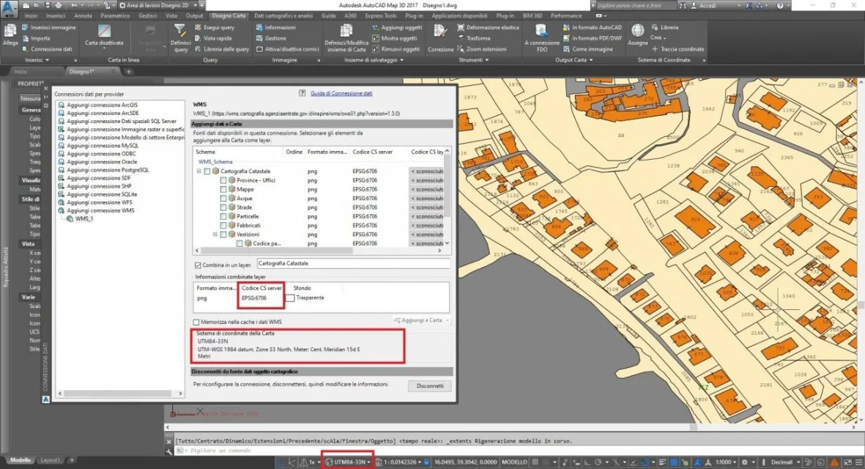865x469 pixels.
Task: Open Libreria delle query
Action: (x=222, y=49)
